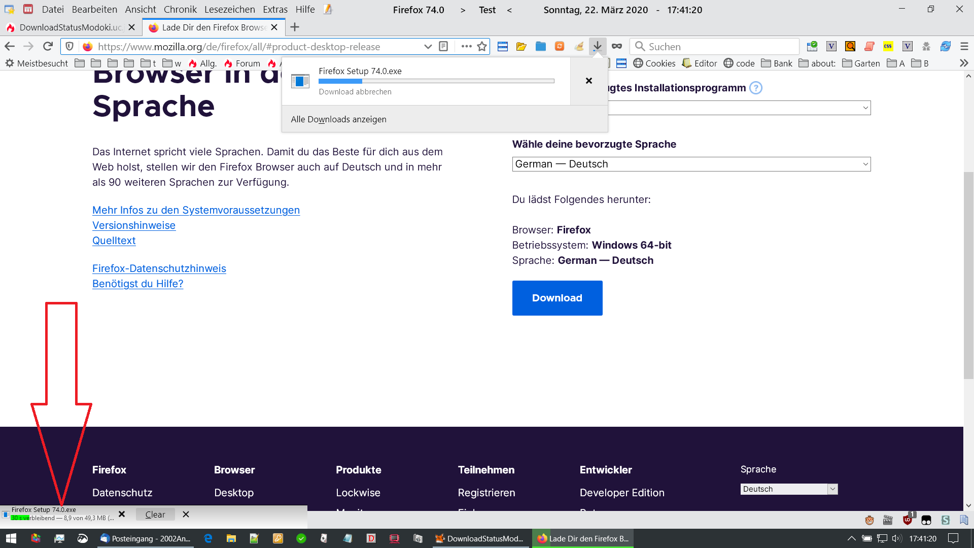Screen dimensions: 974x548
Task: Expand the preferred language dropdown
Action: (x=691, y=164)
